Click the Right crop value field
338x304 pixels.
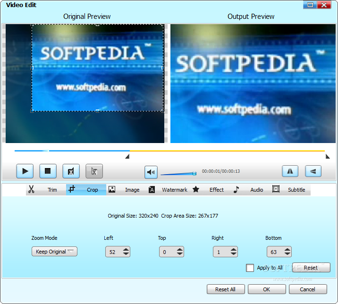pos(221,252)
